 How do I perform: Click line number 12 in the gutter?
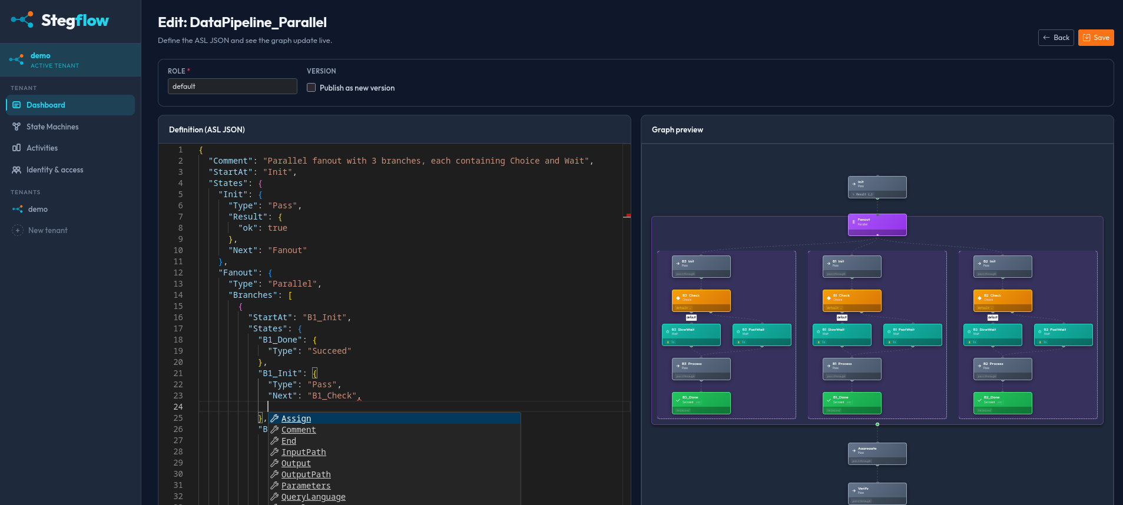point(178,273)
